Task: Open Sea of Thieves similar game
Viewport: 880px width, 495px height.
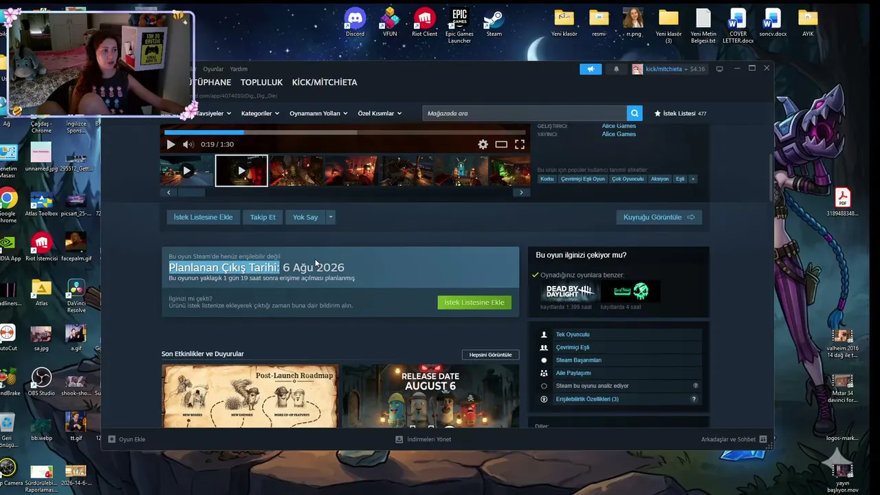Action: 630,291
